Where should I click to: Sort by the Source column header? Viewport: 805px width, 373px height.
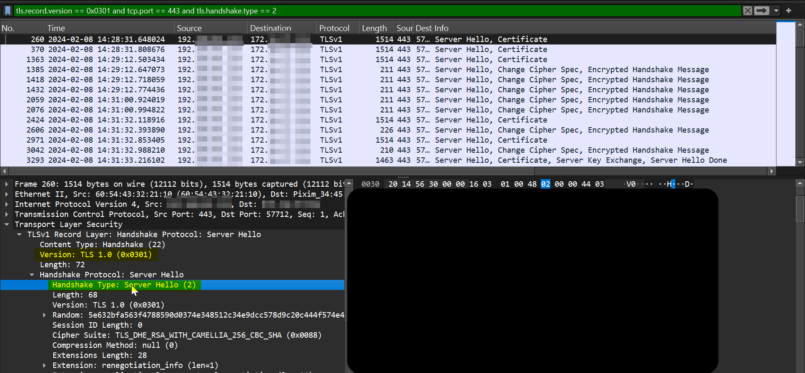click(x=211, y=28)
